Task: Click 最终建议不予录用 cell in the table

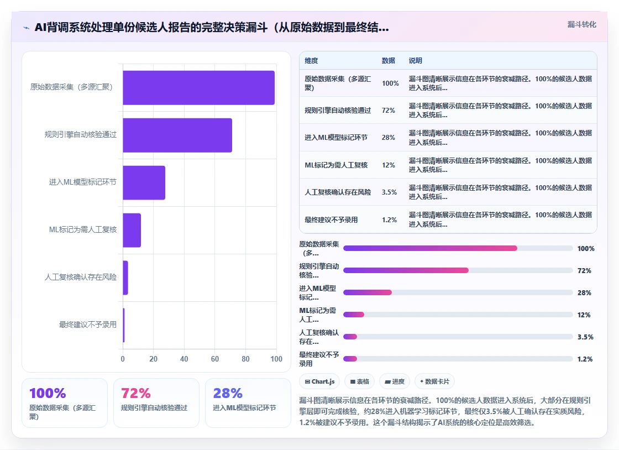Action: pos(331,220)
